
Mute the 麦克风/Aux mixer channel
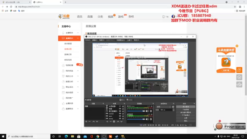(x=147, y=111)
